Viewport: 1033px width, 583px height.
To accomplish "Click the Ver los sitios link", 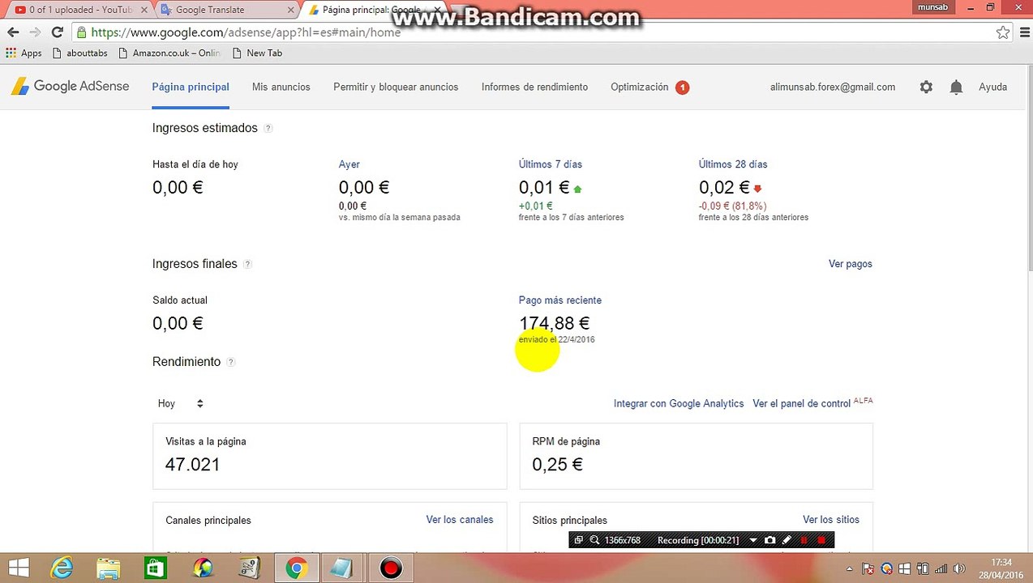I will [x=830, y=520].
